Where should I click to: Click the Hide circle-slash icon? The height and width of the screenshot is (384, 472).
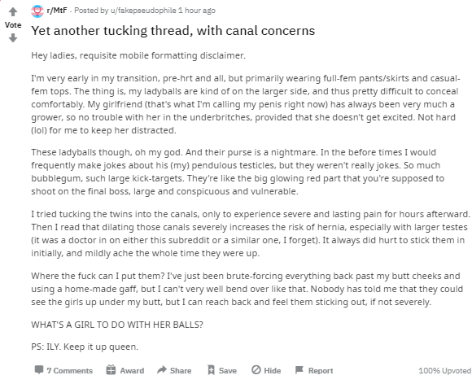(x=256, y=370)
